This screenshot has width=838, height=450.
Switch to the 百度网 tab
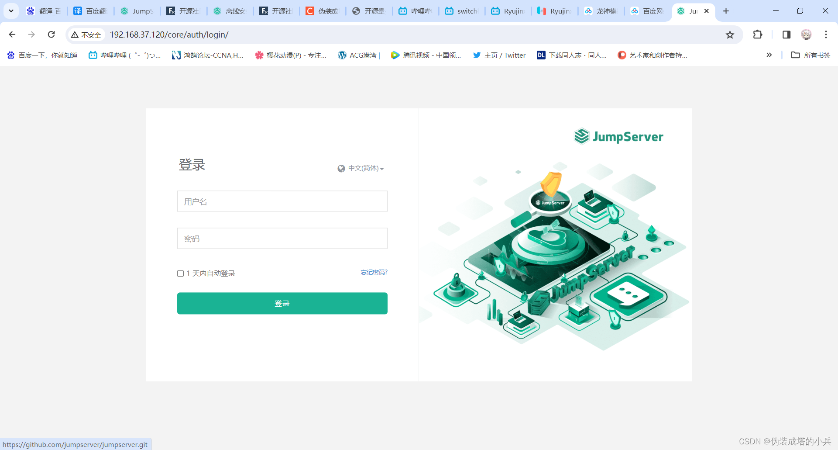pyautogui.click(x=648, y=11)
